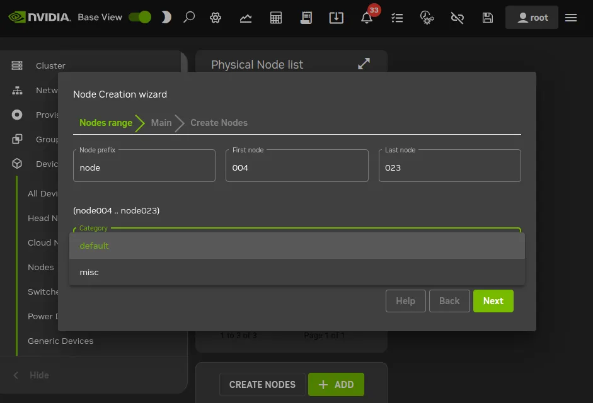Click the Node prefix field
The width and height of the screenshot is (593, 403).
click(144, 166)
